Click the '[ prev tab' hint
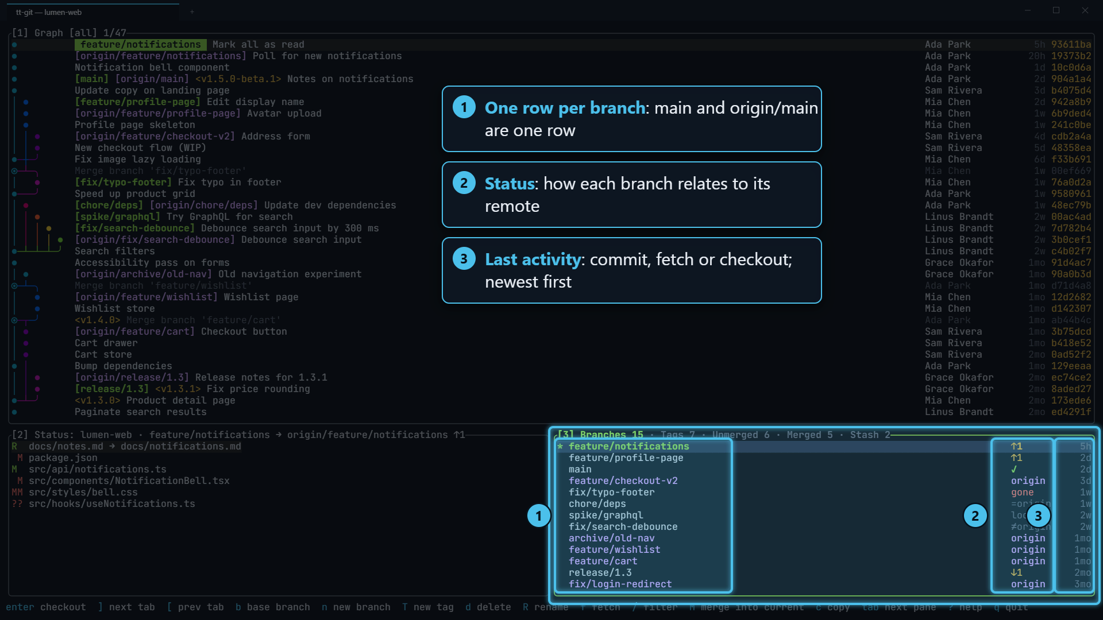The image size is (1103, 620). [195, 607]
